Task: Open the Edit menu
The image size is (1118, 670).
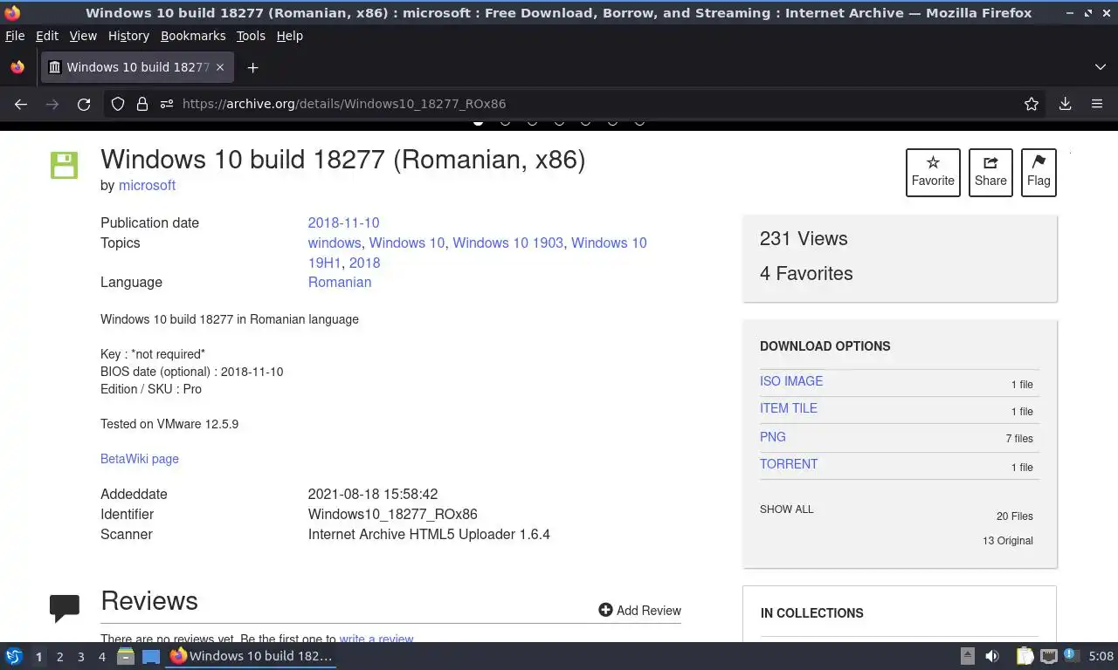Action: coord(47,36)
